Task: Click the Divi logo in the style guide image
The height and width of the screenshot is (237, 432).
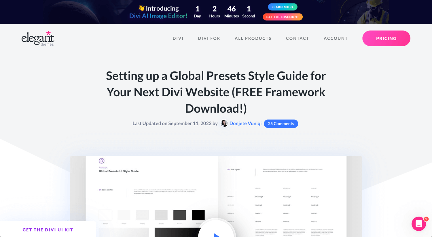Action: click(x=102, y=161)
